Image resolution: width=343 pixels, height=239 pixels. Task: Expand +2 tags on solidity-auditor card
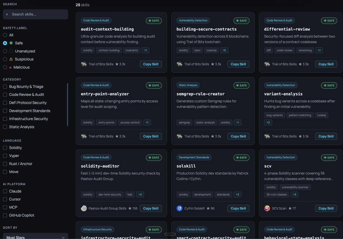point(140,195)
